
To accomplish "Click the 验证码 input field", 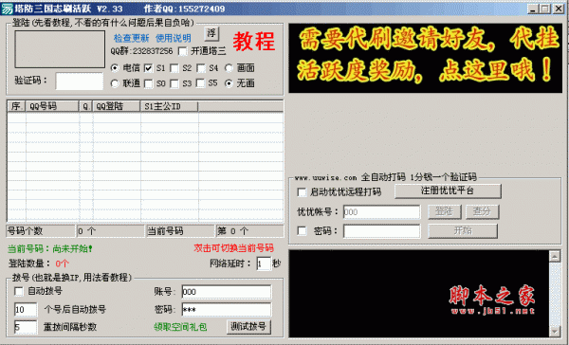I will tap(80, 82).
